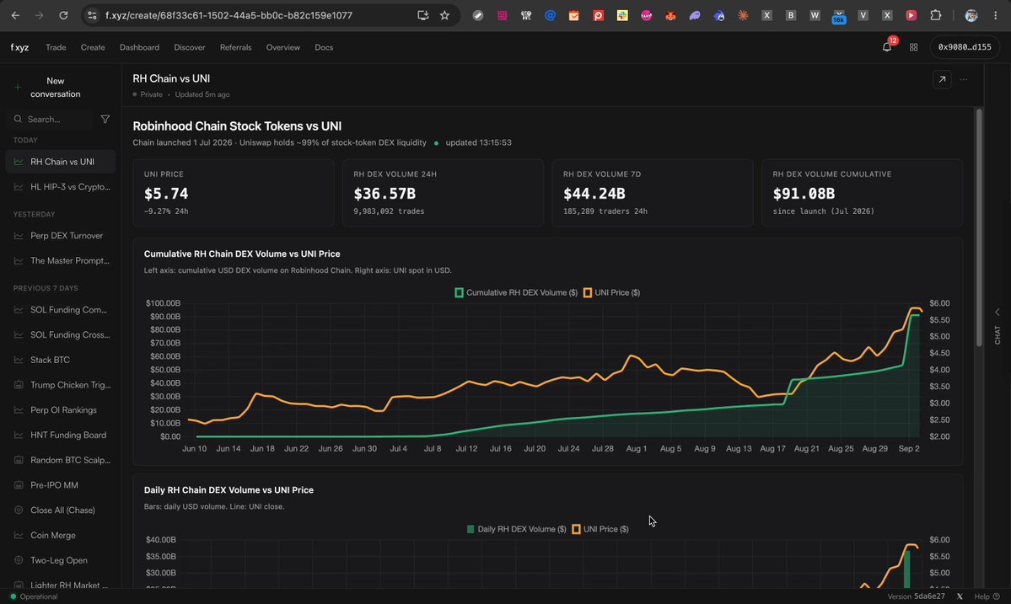Open the three-dot menu for RH Chain vs UNI

tap(963, 79)
